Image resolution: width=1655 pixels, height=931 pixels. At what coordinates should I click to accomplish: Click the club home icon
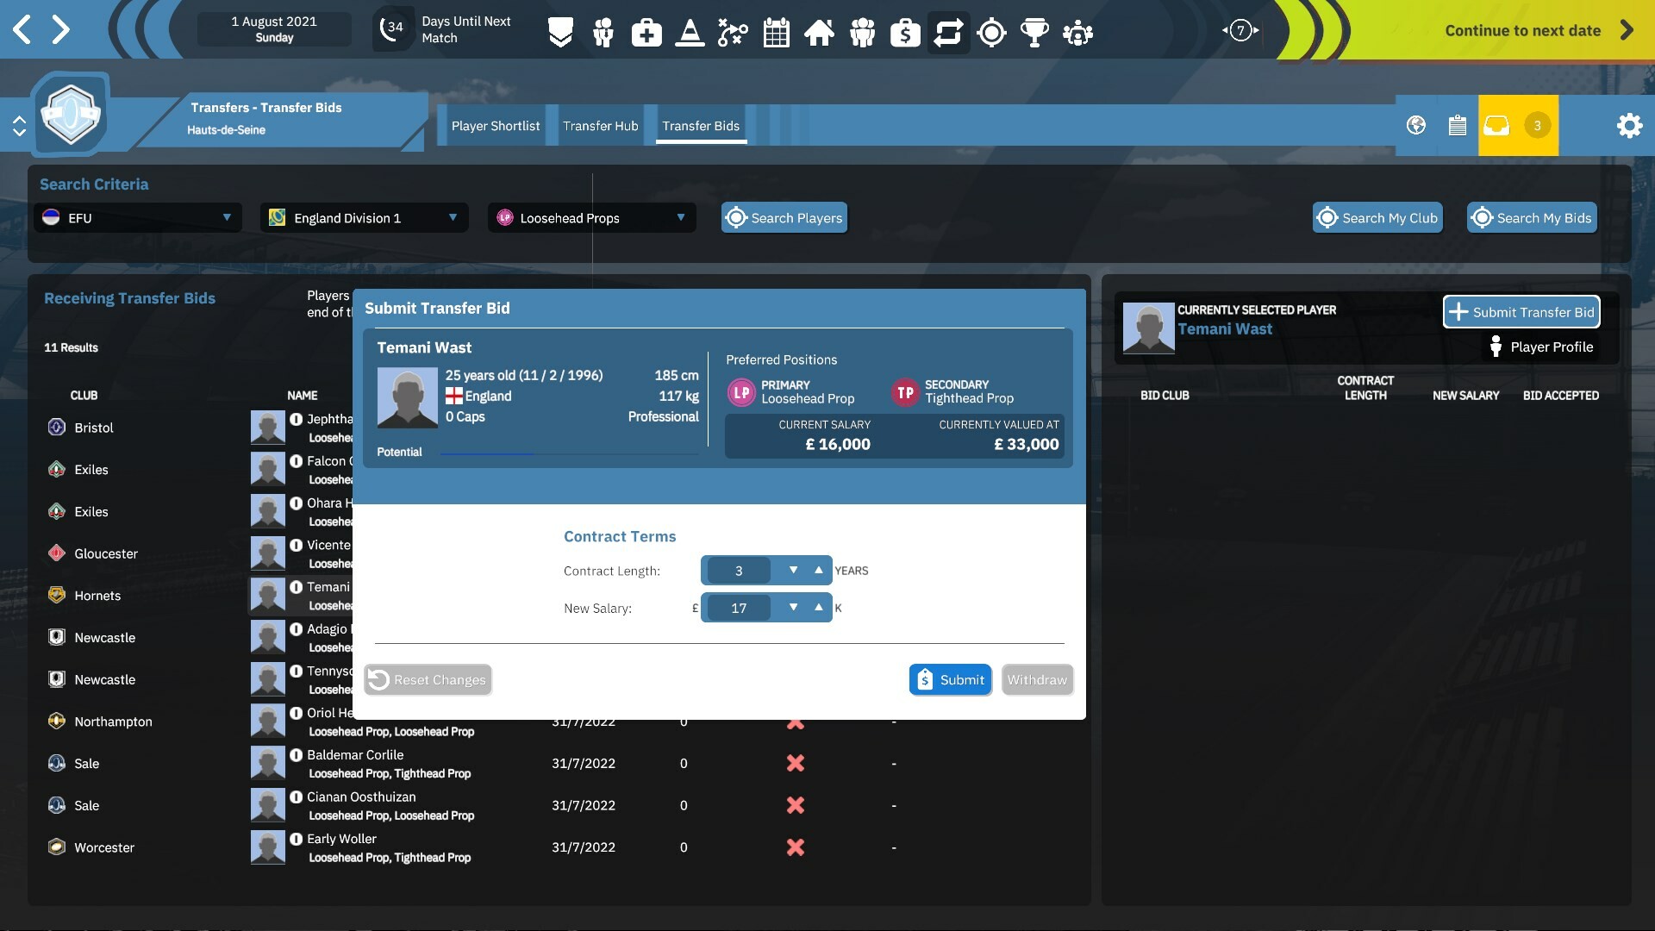point(820,32)
